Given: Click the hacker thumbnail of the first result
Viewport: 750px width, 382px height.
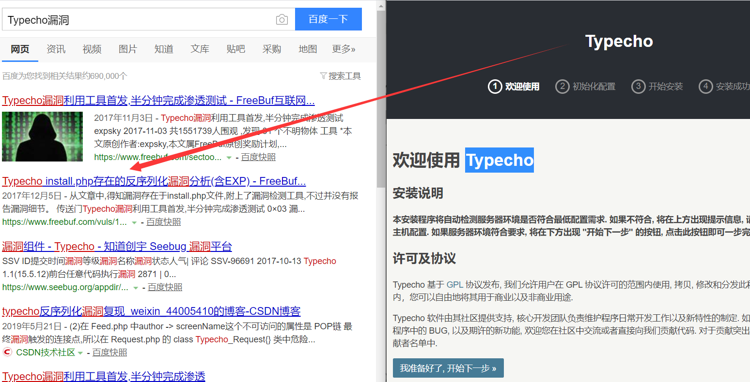Looking at the screenshot, I should (x=42, y=136).
